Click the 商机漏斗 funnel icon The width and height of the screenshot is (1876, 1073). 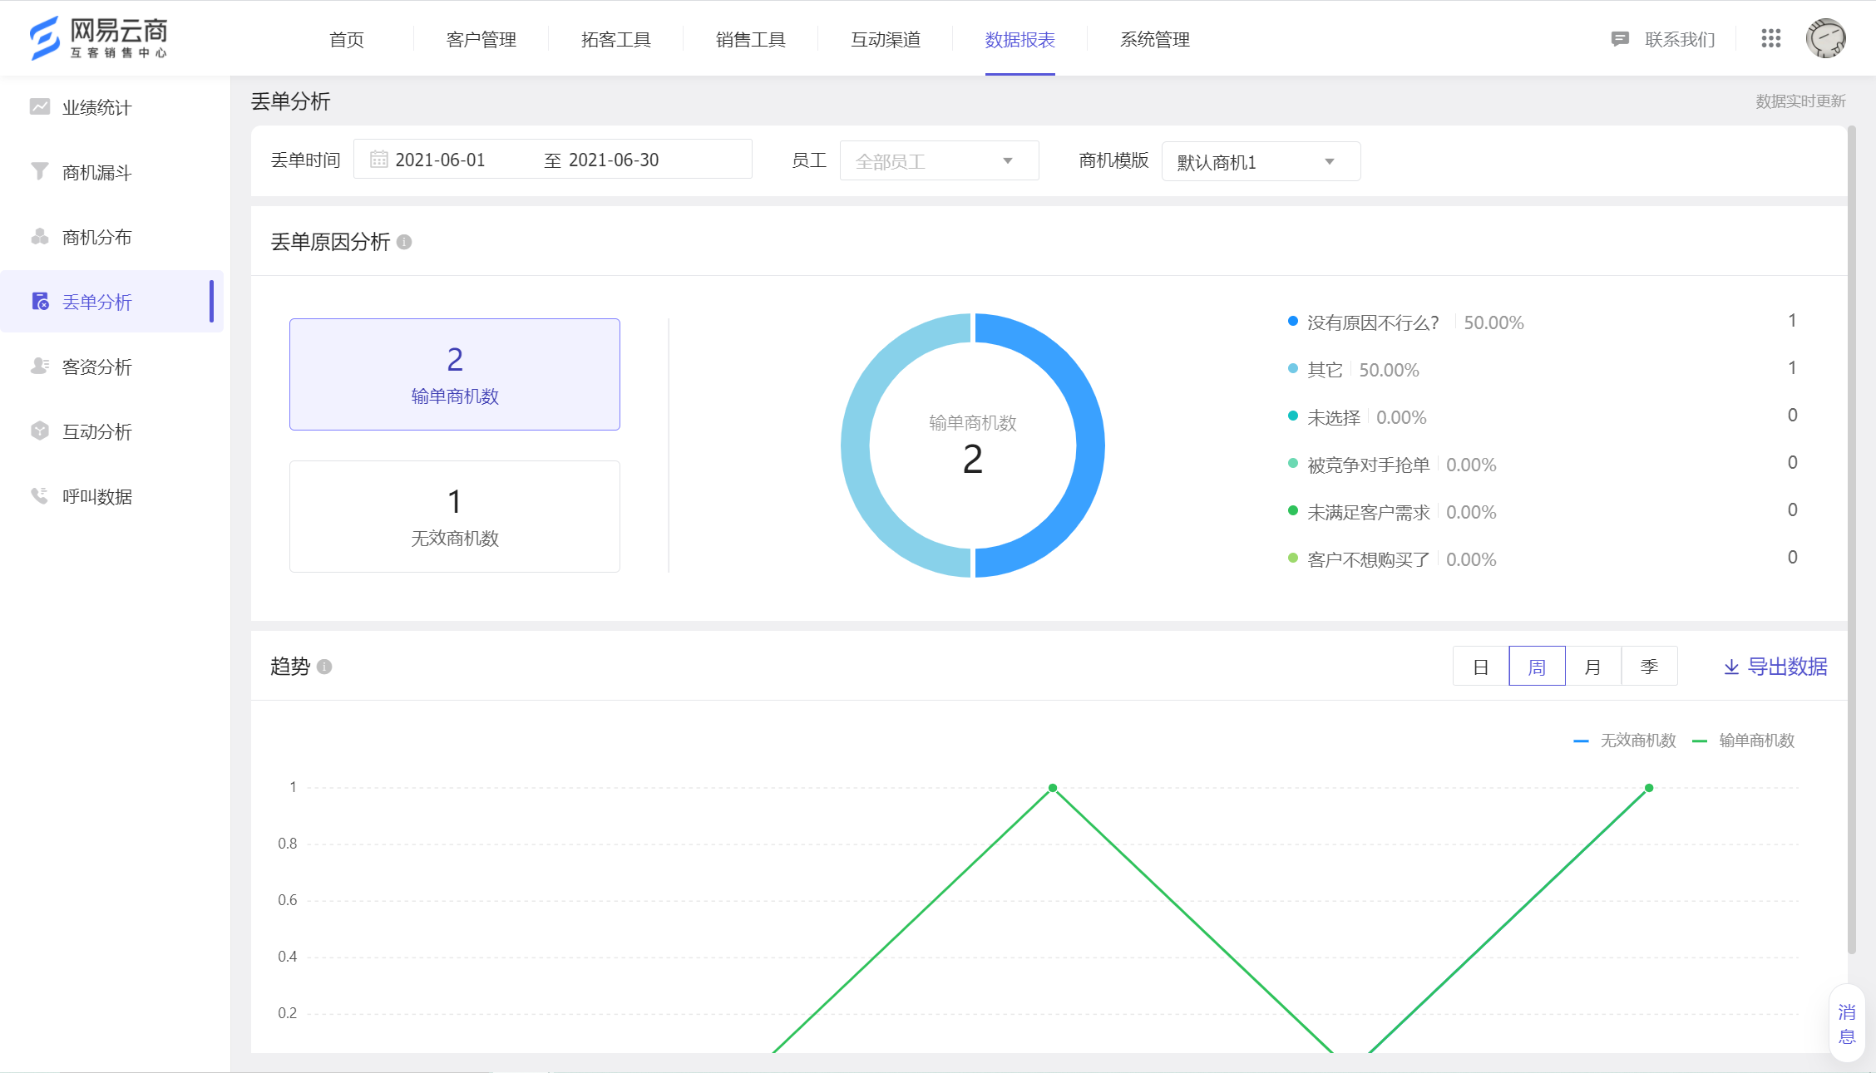(x=40, y=171)
